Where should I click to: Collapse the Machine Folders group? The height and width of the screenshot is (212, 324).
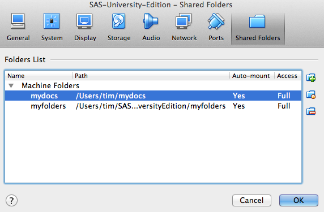click(11, 85)
